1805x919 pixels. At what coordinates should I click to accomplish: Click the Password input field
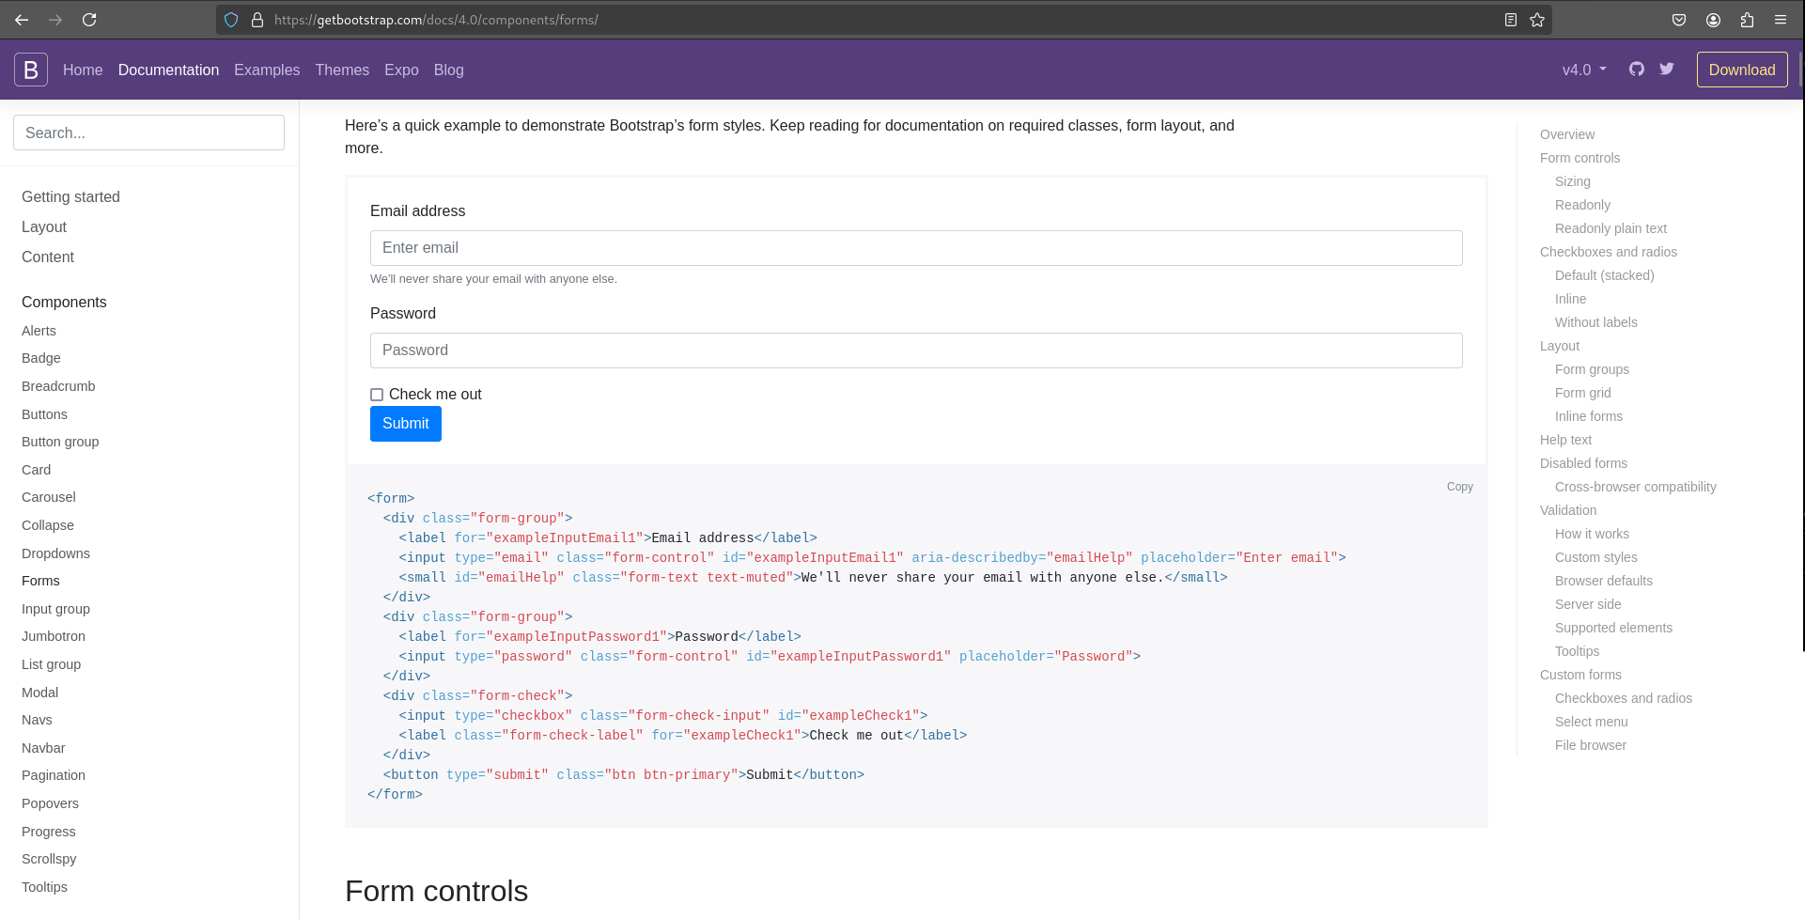click(916, 350)
